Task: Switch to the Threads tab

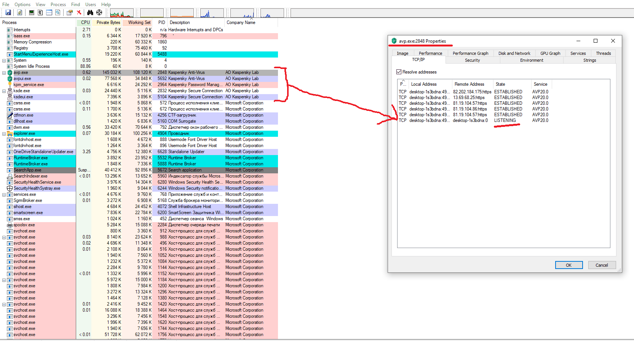Action: click(x=603, y=53)
